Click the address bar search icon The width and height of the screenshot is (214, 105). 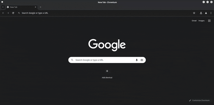tap(19, 13)
